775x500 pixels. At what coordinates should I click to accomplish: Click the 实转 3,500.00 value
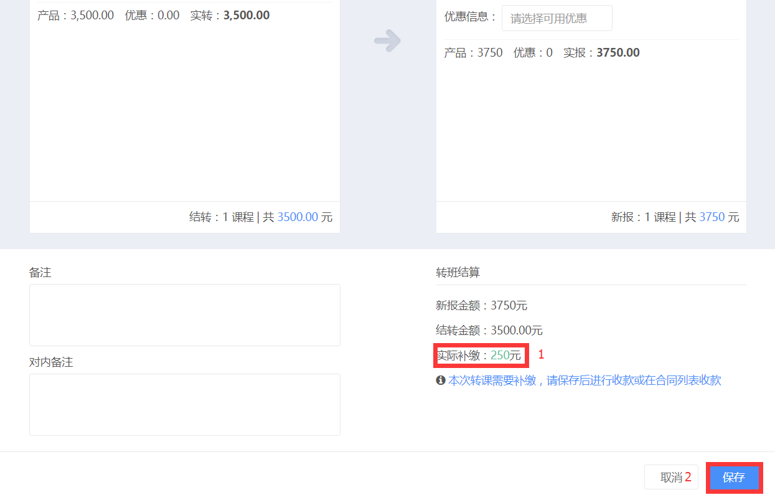[x=247, y=16]
